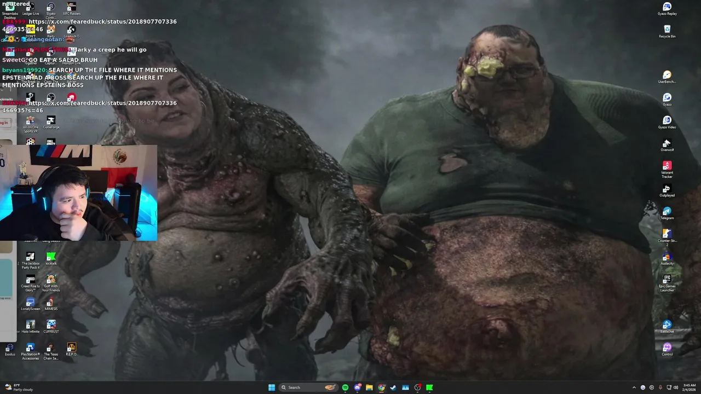Show hidden system tray icons
The image size is (701, 394).
click(634, 387)
